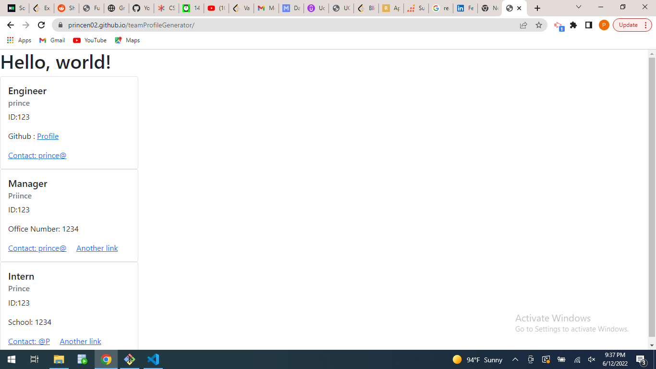Open the YouTube bookmark
The image size is (656, 369).
pos(90,40)
